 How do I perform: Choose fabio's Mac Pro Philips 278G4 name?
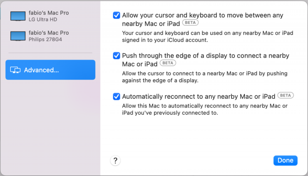49,33
